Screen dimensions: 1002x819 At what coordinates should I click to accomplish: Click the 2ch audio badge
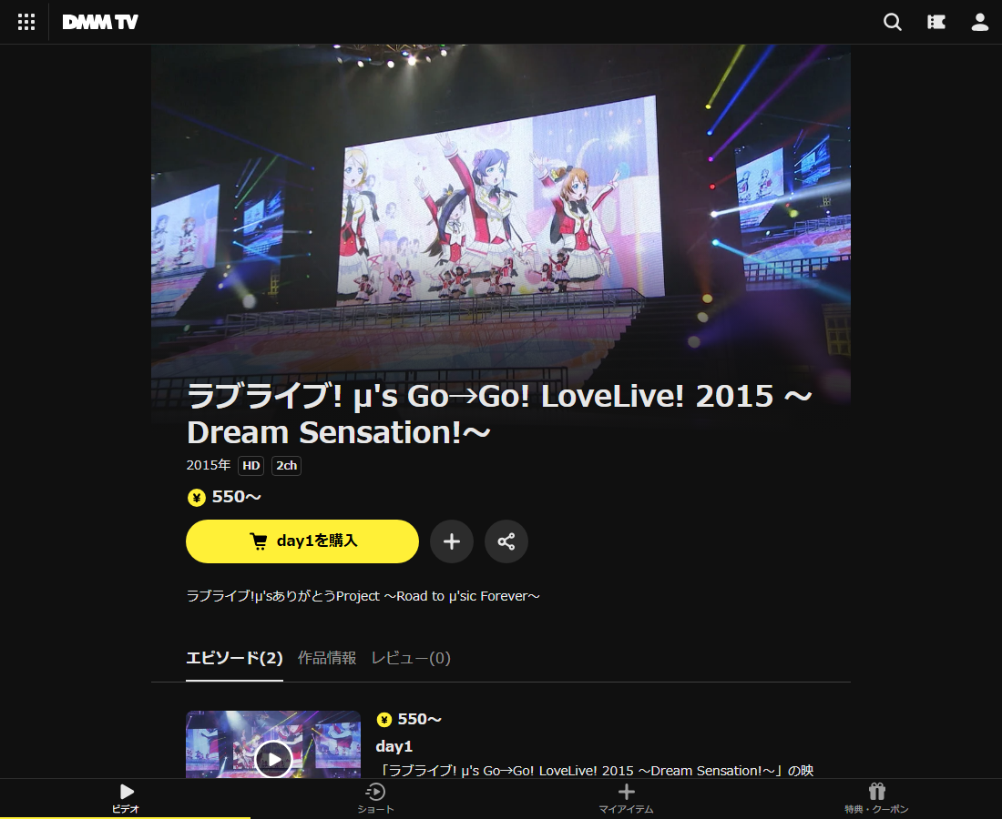pyautogui.click(x=286, y=465)
